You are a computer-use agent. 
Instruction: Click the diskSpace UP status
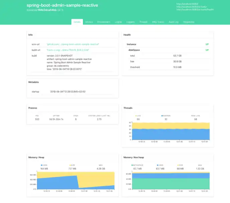(207, 50)
